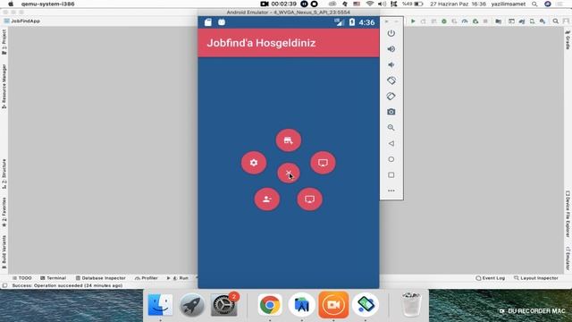Open the Device File Explorer side tab
This screenshot has width=572, height=322.
(568, 214)
